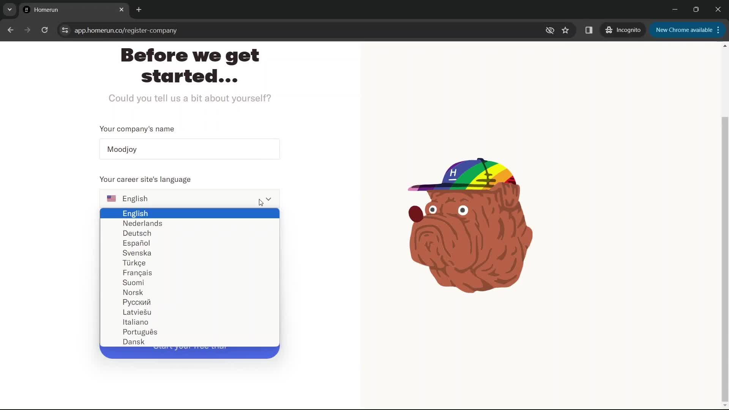Open Incognito profile indicator
Screen dimensions: 729x410
(623, 30)
